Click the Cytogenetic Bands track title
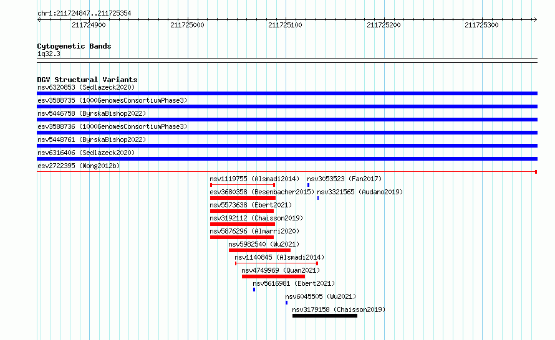Viewport: 555px width, 340px height. point(74,46)
